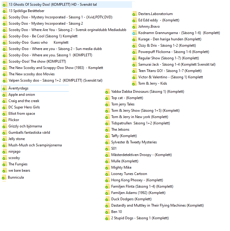Screen dimensions: 230x231
Task: Click the folder icon next to Tom & Jerry - Kids
Action: pyautogui.click(x=134, y=83)
